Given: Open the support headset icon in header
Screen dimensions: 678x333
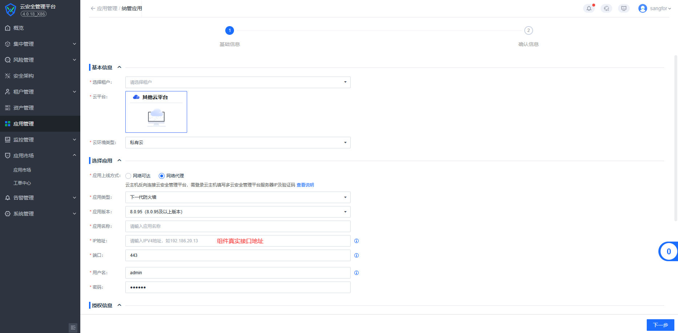Looking at the screenshot, I should (x=606, y=8).
